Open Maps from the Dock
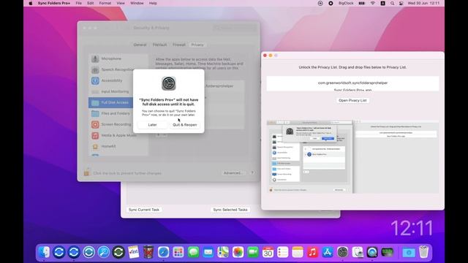The width and height of the screenshot is (468, 263). coord(223,252)
